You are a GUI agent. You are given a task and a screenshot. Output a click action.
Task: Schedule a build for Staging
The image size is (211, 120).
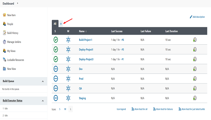click(195, 98)
